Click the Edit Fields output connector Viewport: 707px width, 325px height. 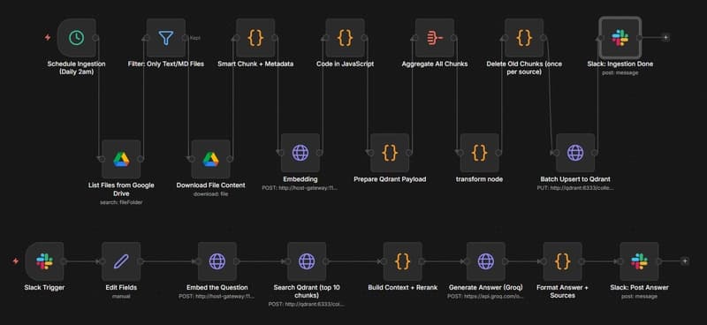coord(141,261)
